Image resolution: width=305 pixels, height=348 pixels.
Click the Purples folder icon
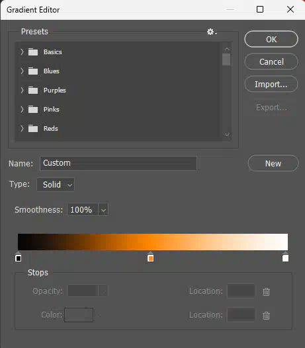point(33,90)
